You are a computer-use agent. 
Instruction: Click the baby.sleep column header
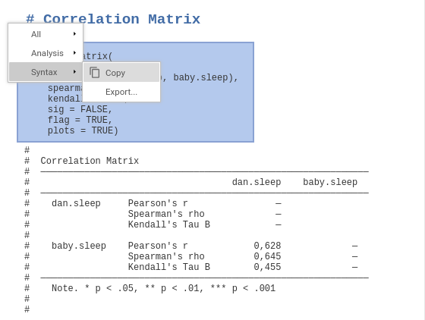point(330,182)
